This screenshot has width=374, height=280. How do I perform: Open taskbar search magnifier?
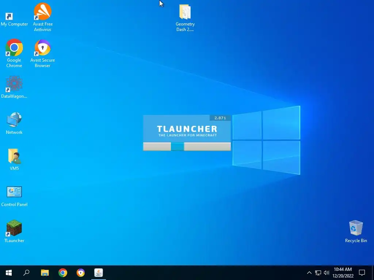click(26, 273)
